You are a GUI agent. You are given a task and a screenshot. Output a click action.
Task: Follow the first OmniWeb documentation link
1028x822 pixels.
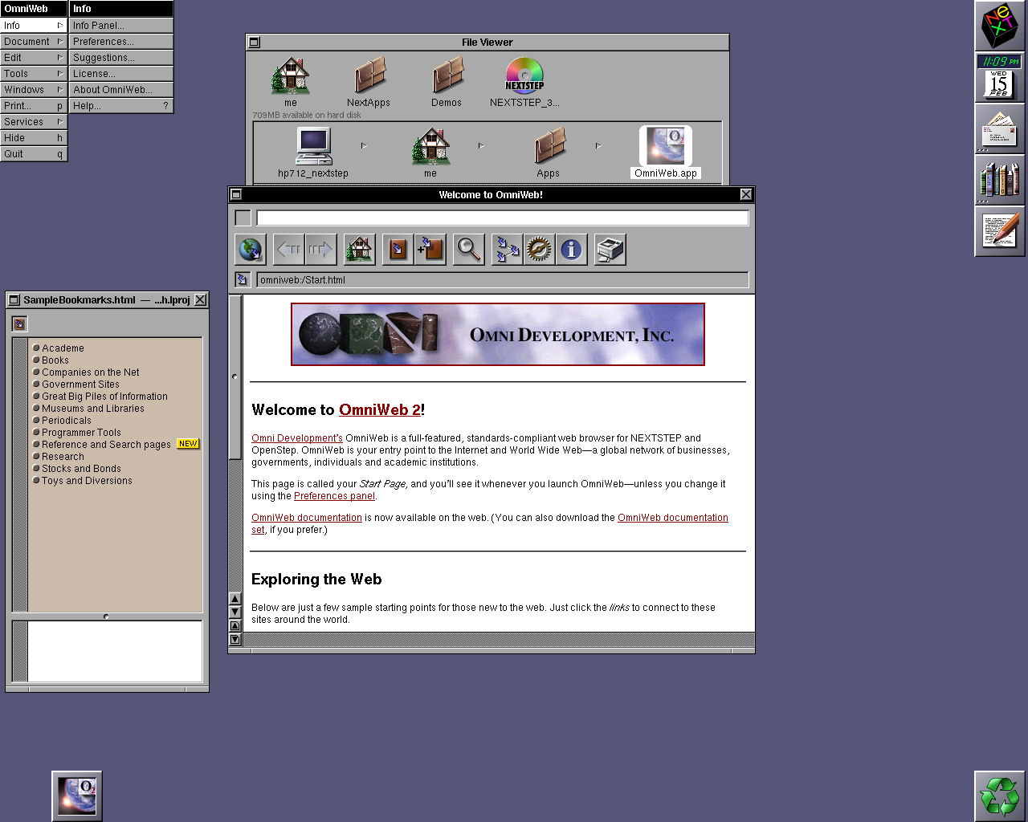coord(307,518)
